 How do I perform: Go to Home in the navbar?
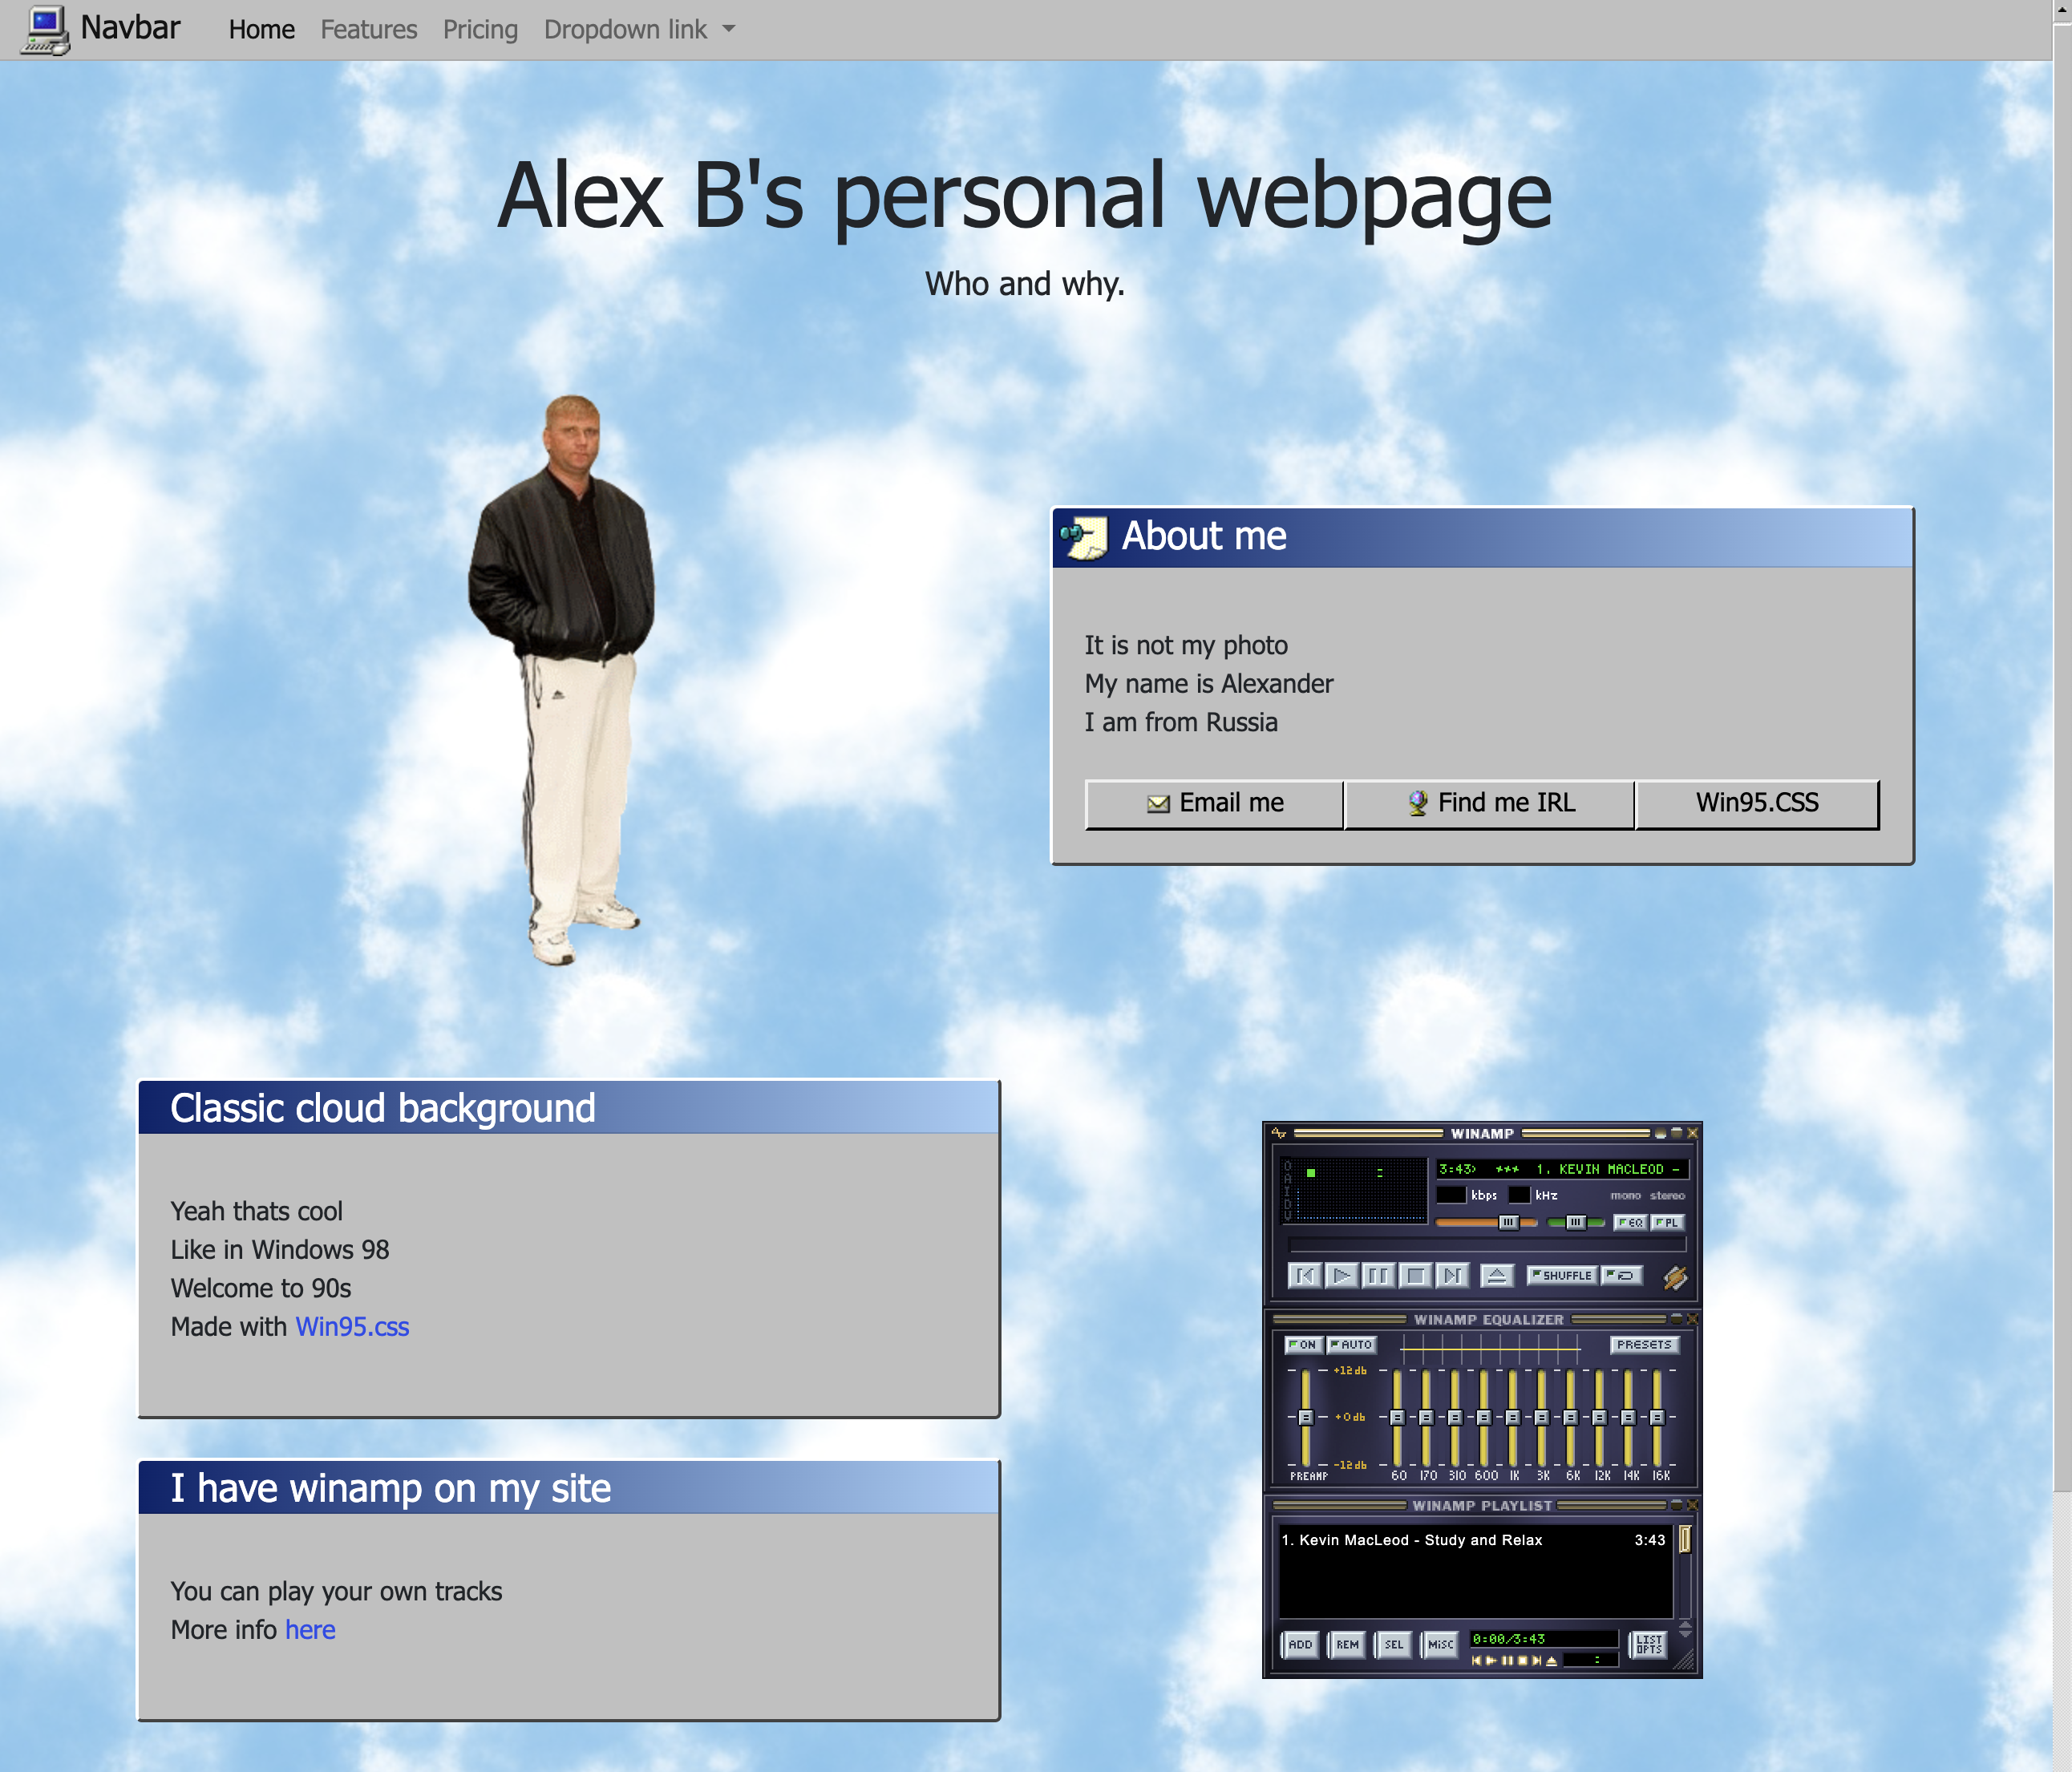click(x=261, y=30)
